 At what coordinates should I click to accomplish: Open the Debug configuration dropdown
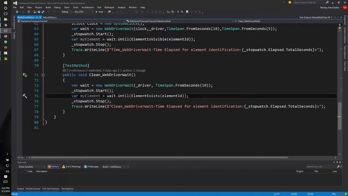(66, 12)
